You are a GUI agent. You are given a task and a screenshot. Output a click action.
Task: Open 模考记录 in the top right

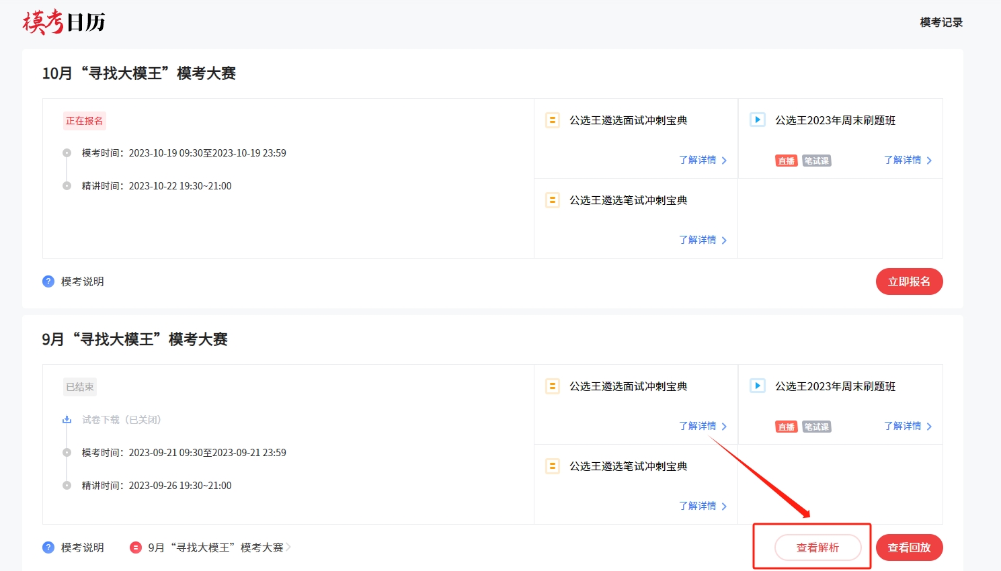click(940, 22)
